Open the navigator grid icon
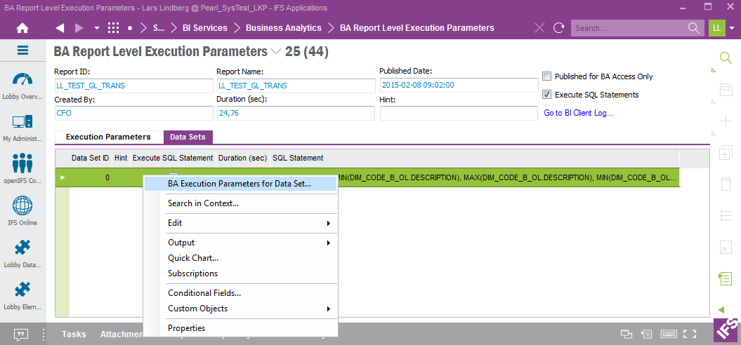The image size is (741, 345). coord(113,28)
